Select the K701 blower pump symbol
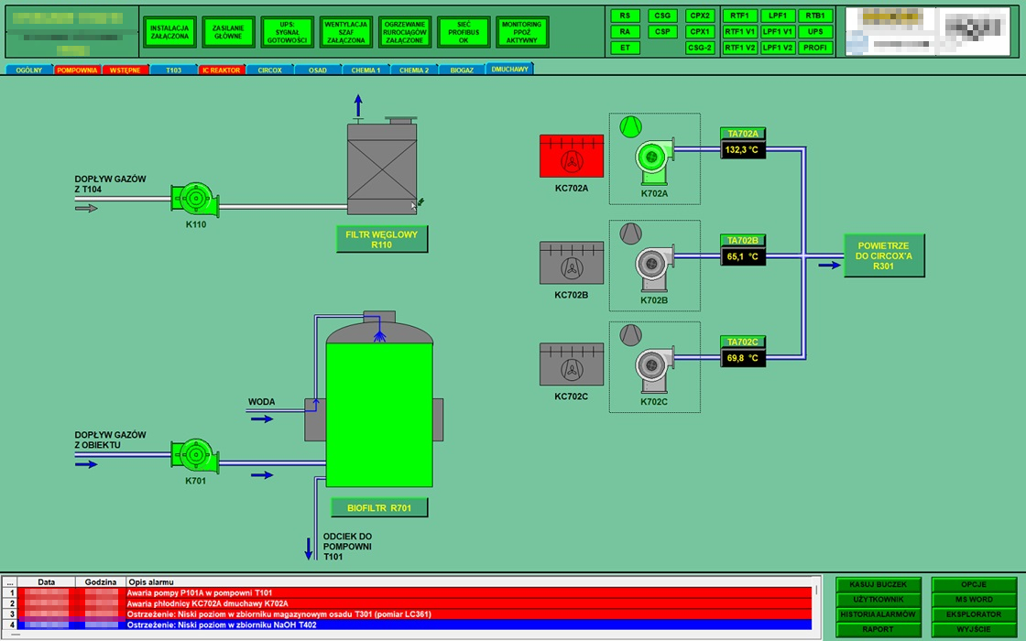1026x641 pixels. pyautogui.click(x=194, y=455)
